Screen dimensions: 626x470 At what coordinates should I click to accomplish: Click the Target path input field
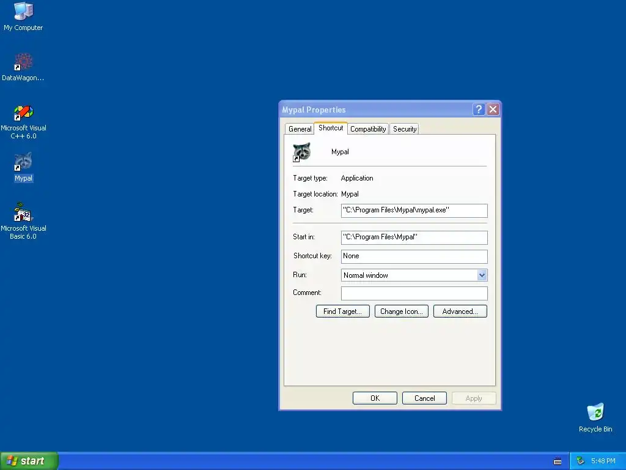(x=414, y=211)
